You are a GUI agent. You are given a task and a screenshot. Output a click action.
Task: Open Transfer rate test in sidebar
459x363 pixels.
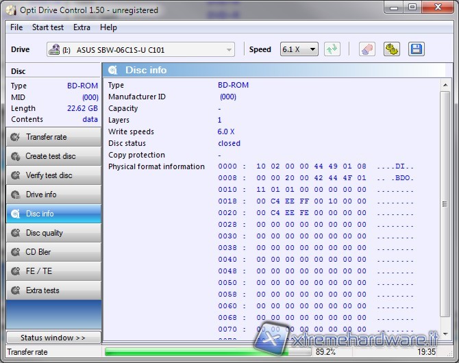click(x=53, y=137)
